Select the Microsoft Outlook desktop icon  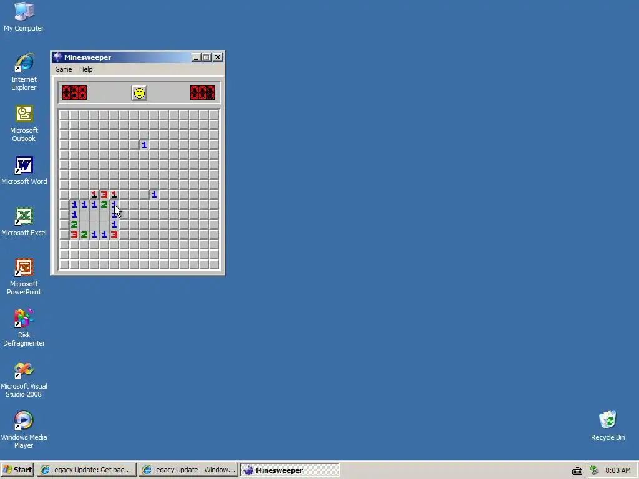(24, 123)
